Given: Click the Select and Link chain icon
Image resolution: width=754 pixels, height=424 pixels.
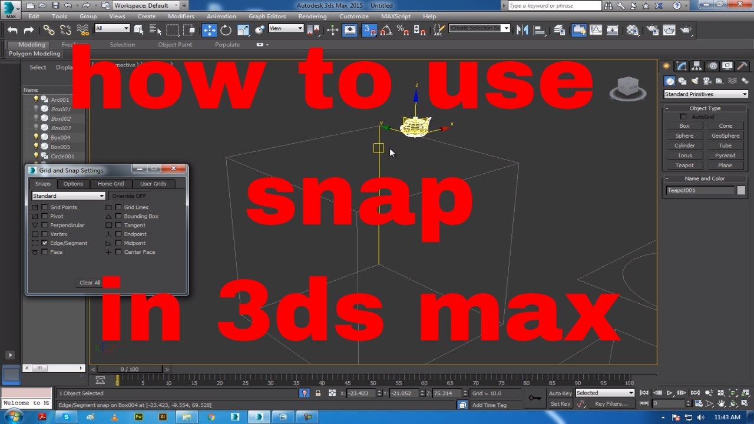Looking at the screenshot, I should tap(49, 29).
